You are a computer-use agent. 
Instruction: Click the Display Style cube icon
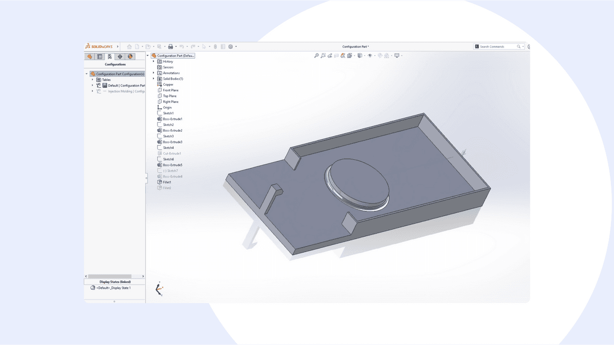tap(360, 55)
